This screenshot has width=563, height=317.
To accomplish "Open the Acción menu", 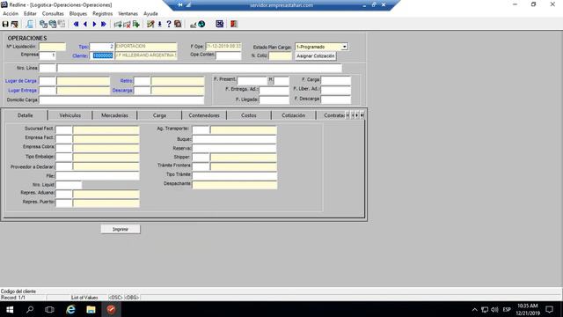I will 11,14.
